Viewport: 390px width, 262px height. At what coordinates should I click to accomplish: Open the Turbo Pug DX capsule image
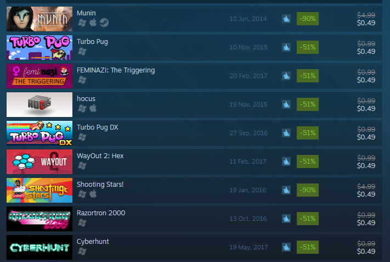click(39, 133)
